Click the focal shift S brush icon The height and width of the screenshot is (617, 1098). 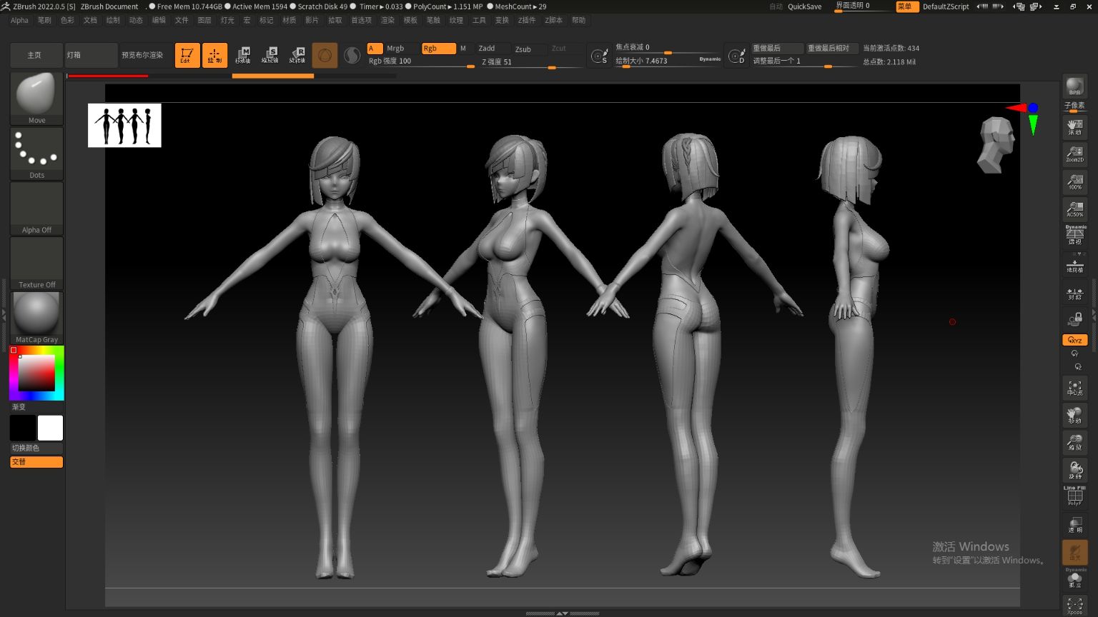coord(599,55)
